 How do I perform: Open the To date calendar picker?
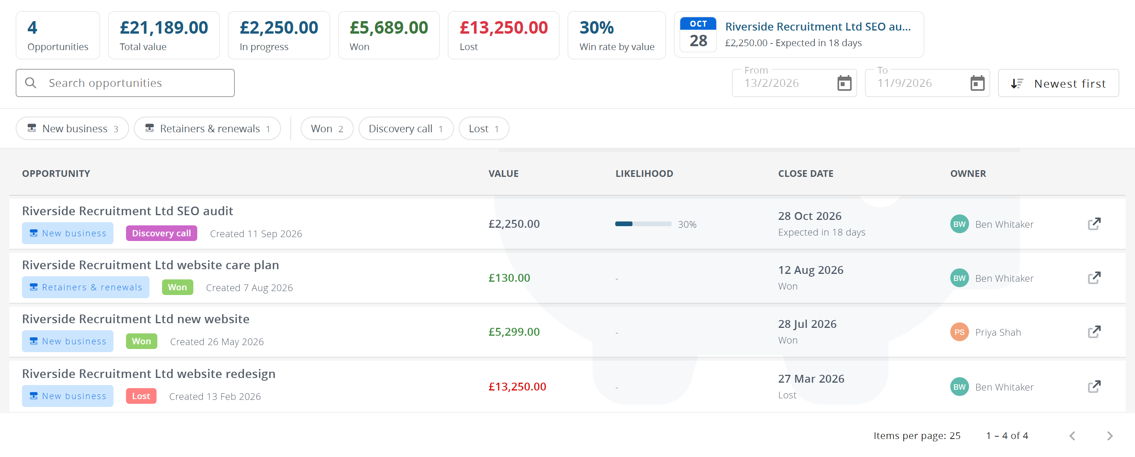pos(977,83)
